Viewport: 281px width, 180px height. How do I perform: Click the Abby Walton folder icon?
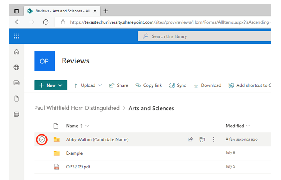[57, 139]
